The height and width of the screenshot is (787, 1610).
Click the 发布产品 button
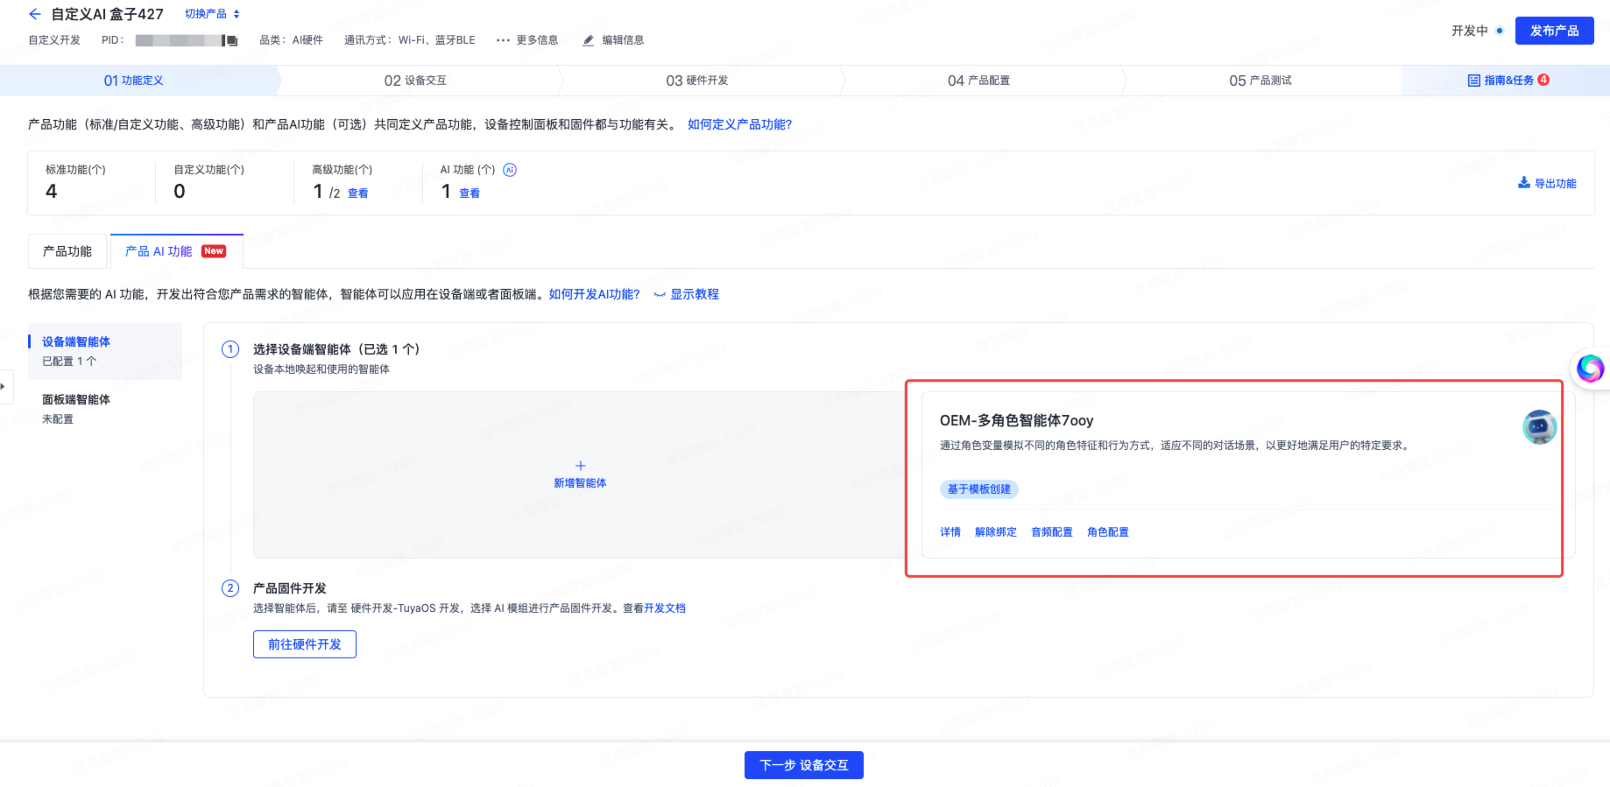point(1554,31)
